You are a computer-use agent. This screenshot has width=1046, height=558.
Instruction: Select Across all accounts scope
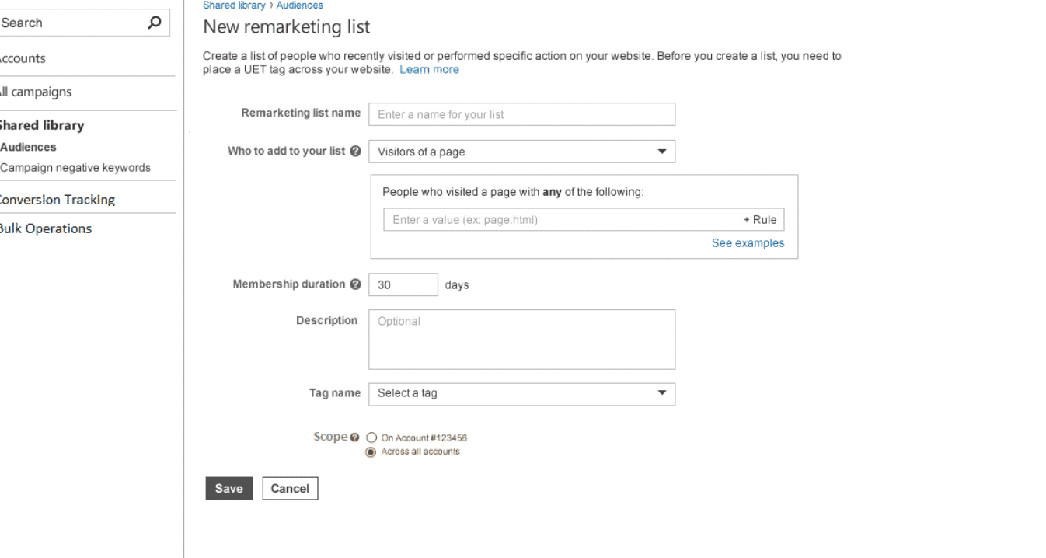tap(371, 452)
